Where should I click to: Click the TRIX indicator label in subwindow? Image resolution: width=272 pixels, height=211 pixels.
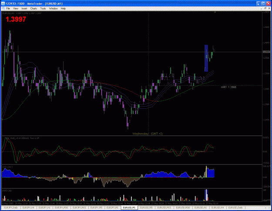coord(21,138)
